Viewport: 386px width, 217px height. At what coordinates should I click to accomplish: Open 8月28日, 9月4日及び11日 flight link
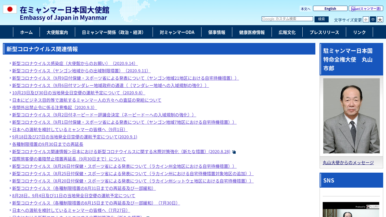tap(74, 196)
